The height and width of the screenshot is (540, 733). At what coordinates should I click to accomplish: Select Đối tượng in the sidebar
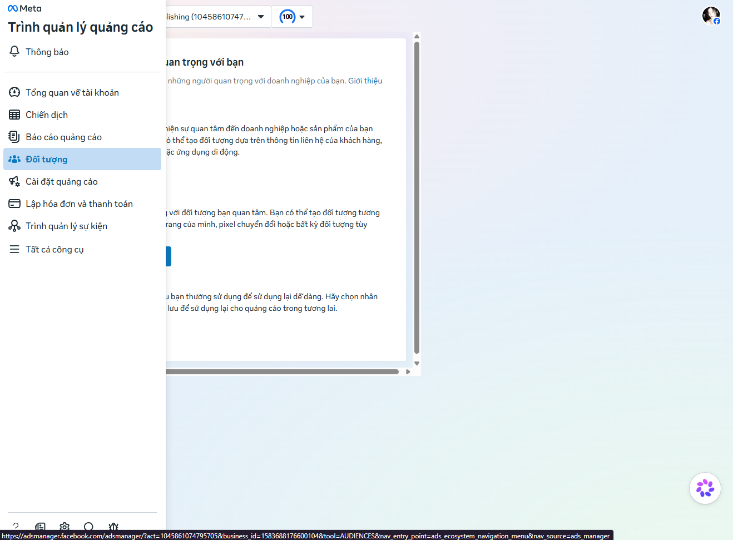pyautogui.click(x=82, y=159)
